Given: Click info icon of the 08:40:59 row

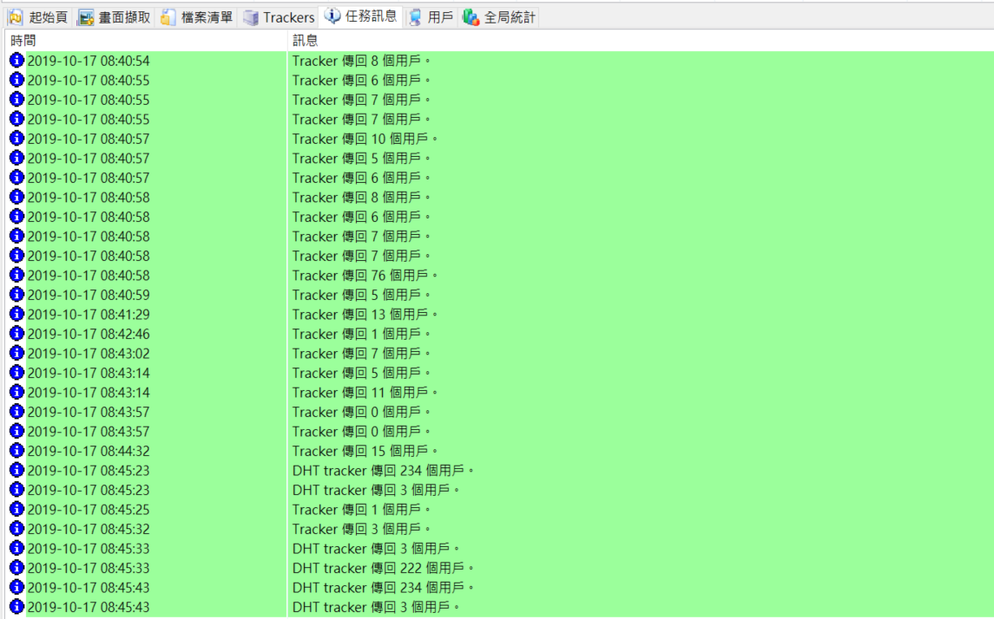Looking at the screenshot, I should point(16,294).
